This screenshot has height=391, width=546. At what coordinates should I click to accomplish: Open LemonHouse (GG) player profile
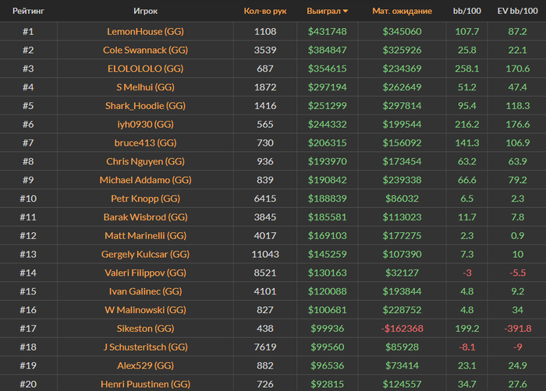(145, 32)
